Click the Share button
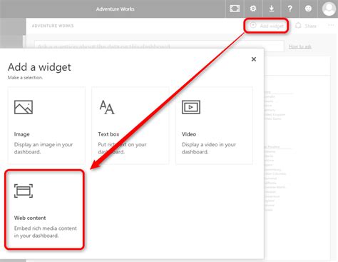 pyautogui.click(x=306, y=26)
